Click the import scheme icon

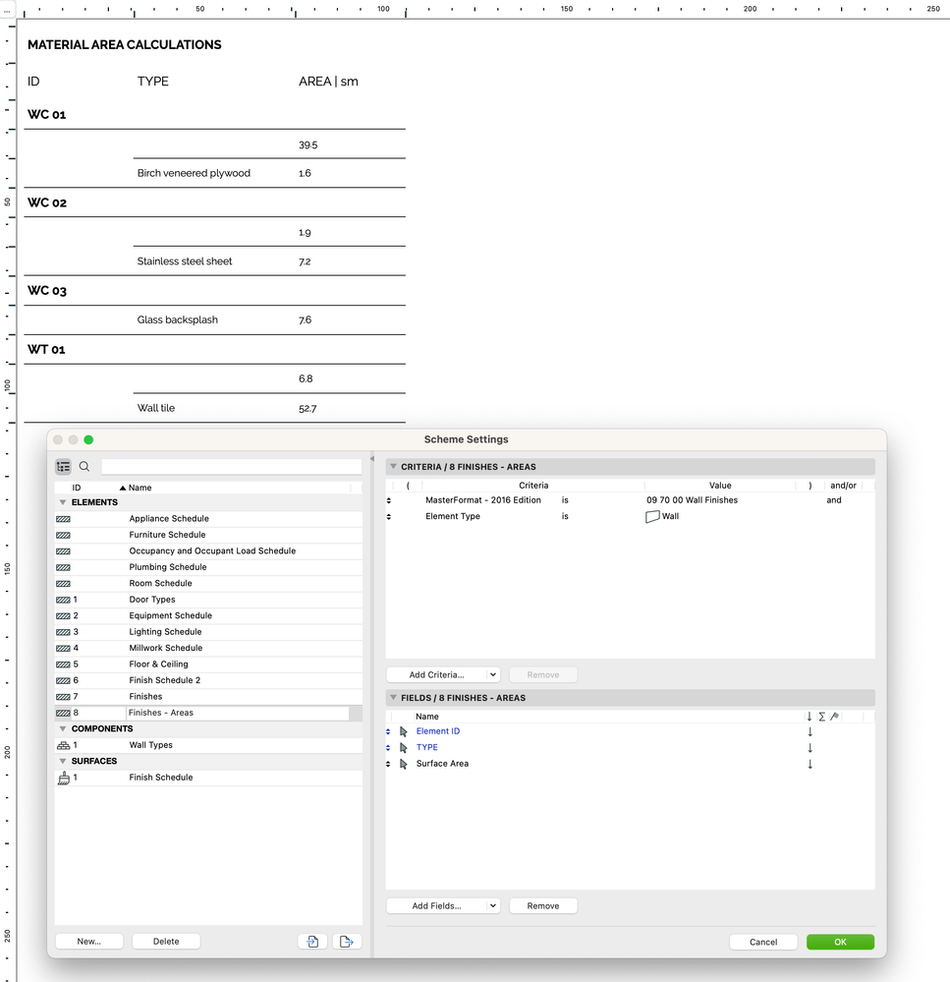pos(312,942)
